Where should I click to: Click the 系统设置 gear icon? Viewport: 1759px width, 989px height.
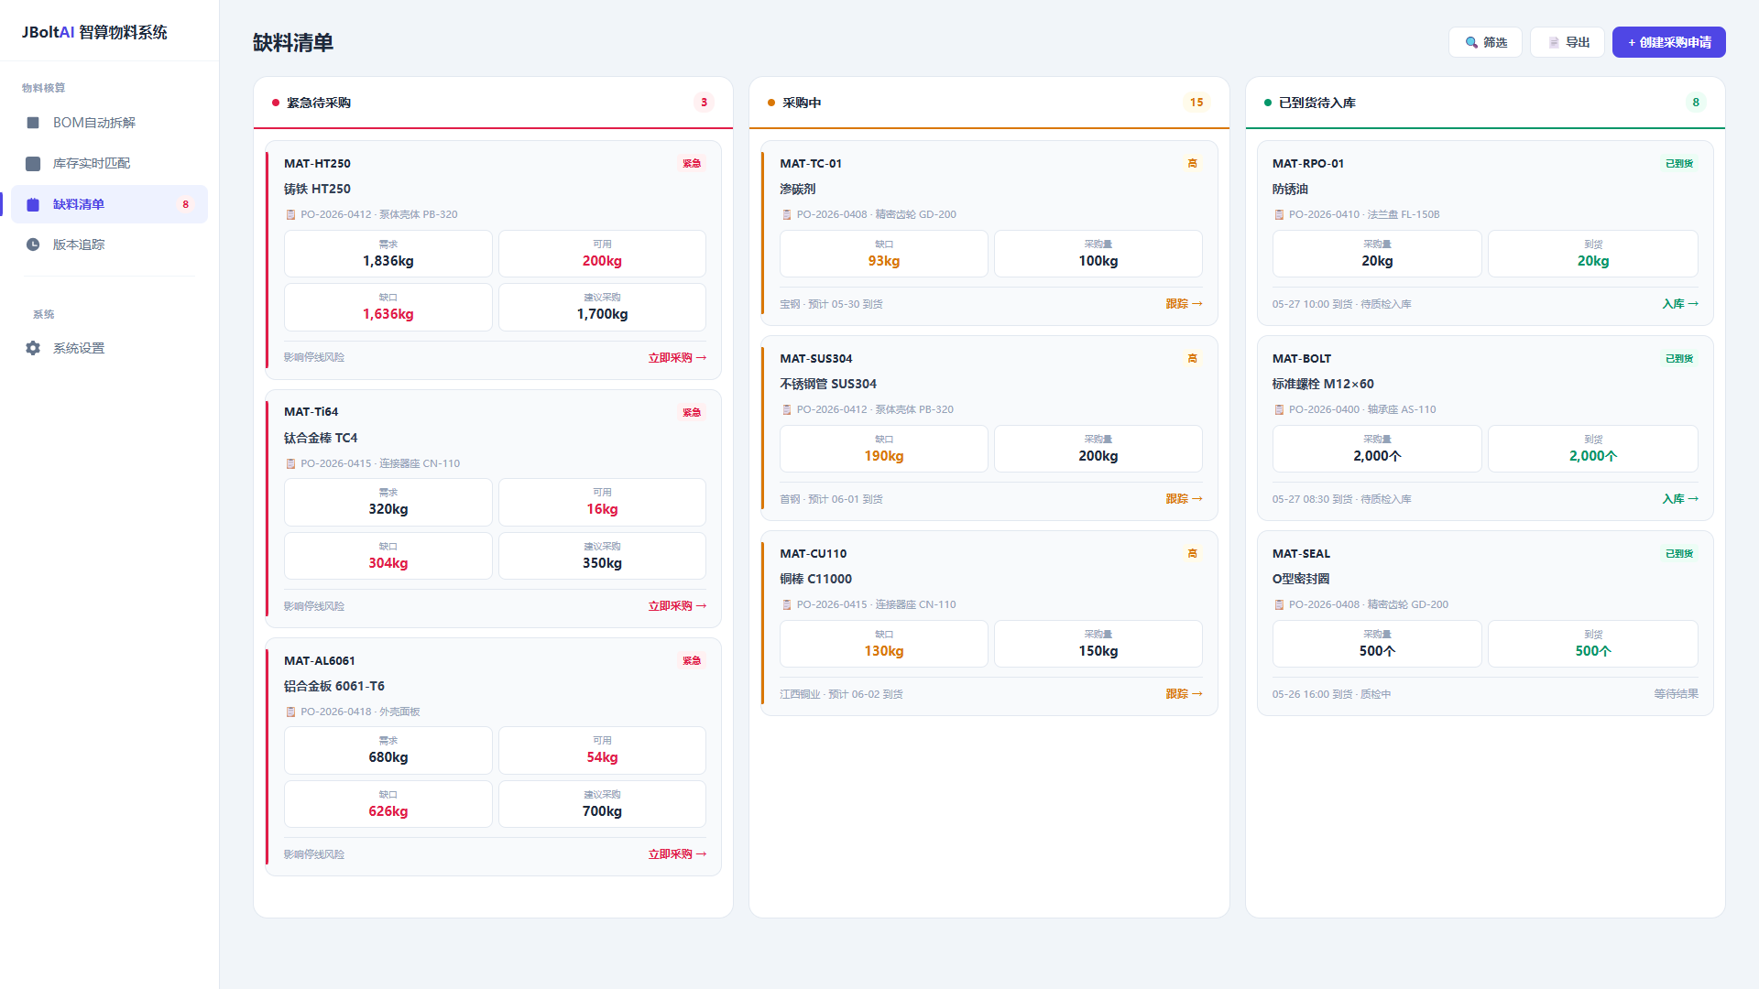pos(33,348)
